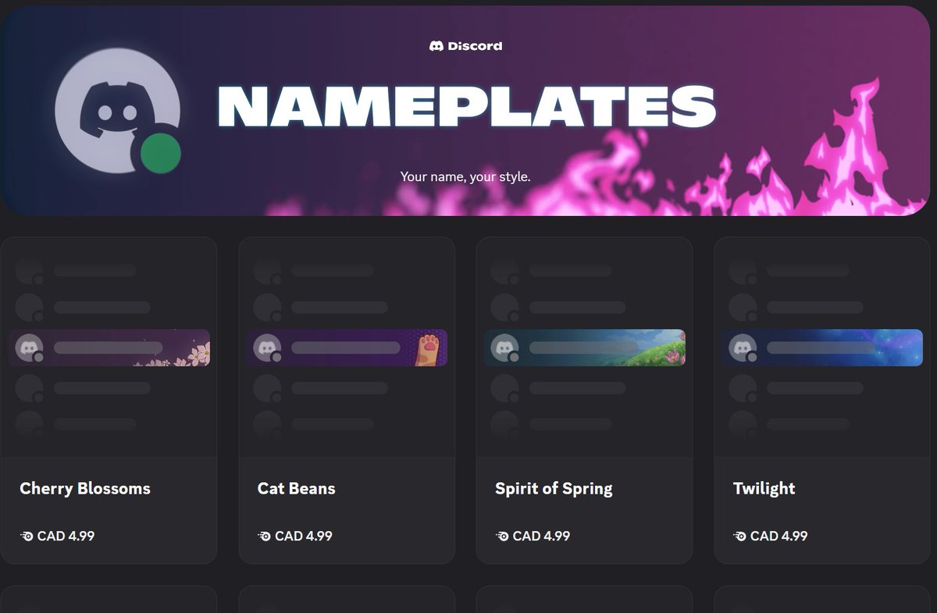Click the Discord avatar in Cherry Blossoms nameplate
937x613 pixels.
29,348
